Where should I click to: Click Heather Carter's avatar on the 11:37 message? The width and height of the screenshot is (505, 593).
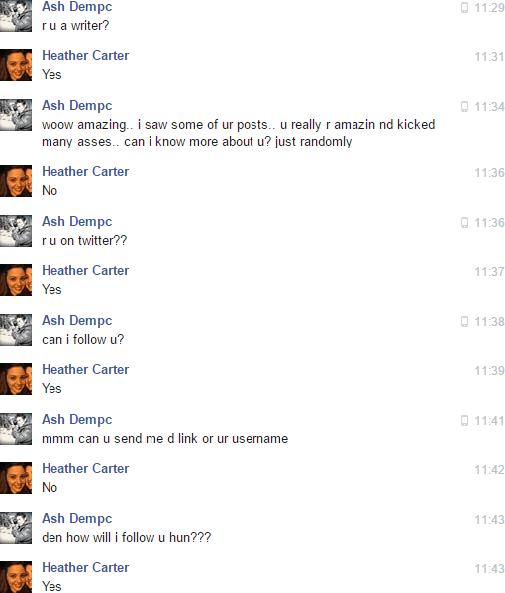(16, 280)
